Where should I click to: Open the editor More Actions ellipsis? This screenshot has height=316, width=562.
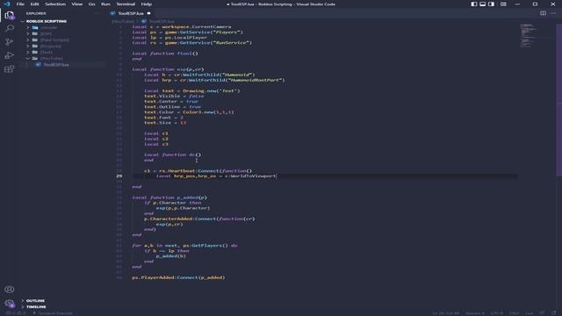click(x=553, y=13)
